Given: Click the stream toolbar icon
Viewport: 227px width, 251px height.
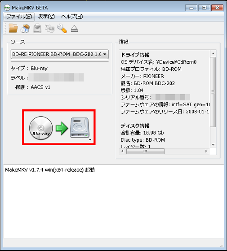Looking at the screenshot, I should point(49,28).
